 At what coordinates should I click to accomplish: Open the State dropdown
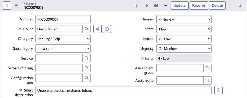184,29
